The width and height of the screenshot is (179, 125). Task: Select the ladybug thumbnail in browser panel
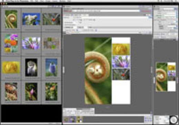pyautogui.click(x=51, y=19)
